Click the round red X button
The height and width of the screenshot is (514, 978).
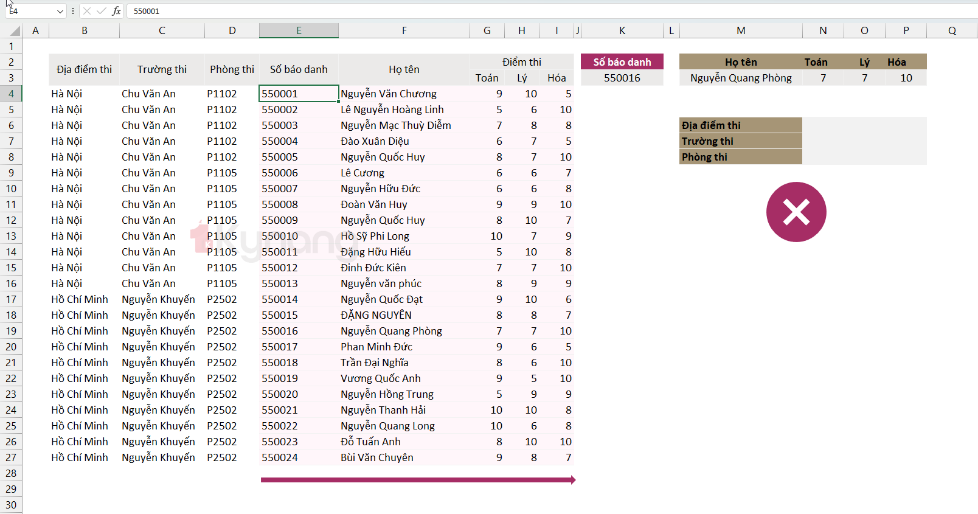point(796,212)
